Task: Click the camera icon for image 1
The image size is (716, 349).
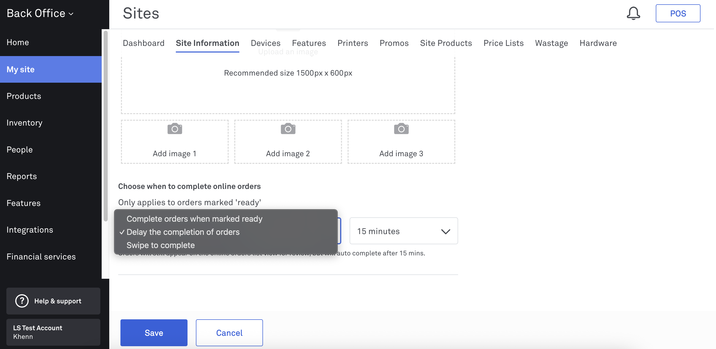Action: [x=175, y=129]
